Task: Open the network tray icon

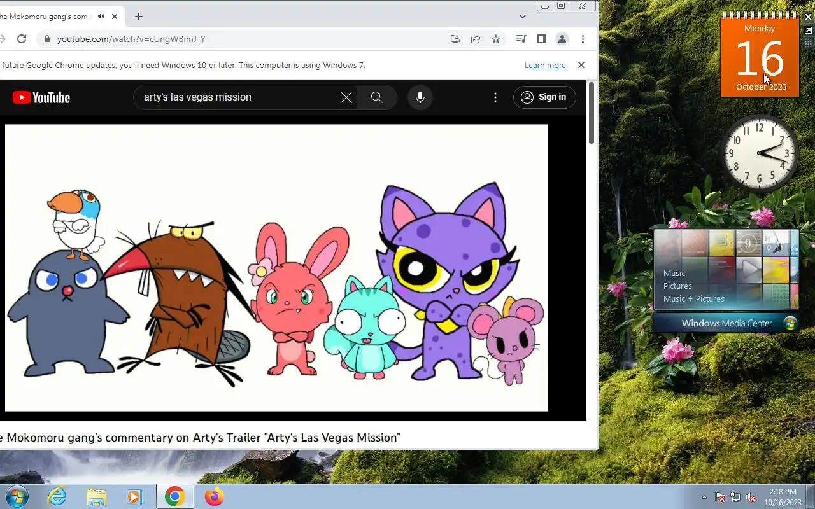Action: click(735, 497)
